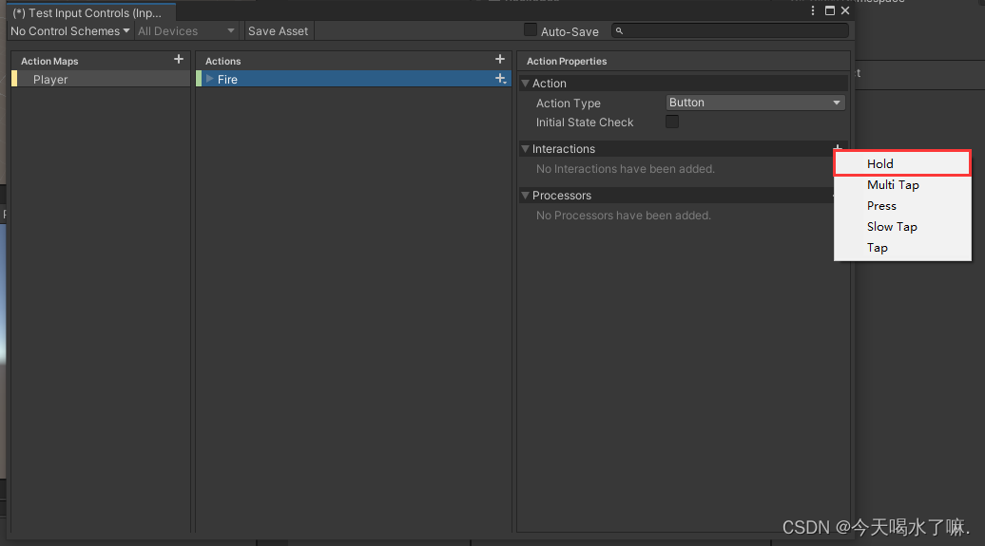Select the Player action map
Image resolution: width=985 pixels, height=546 pixels.
[x=101, y=79]
